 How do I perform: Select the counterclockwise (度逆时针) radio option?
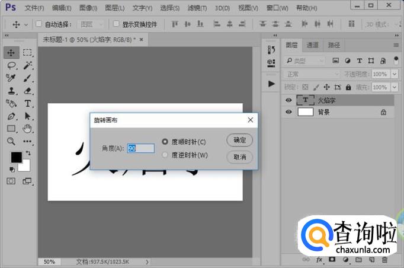tap(165, 155)
